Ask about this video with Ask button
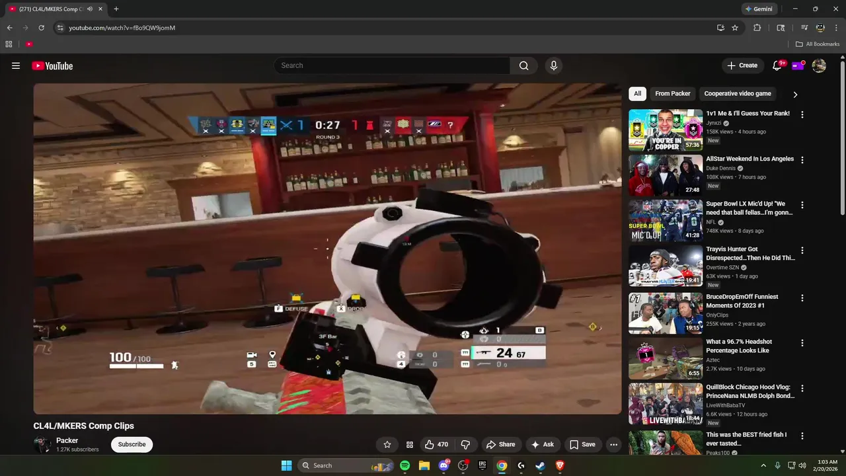This screenshot has width=846, height=476. click(543, 445)
